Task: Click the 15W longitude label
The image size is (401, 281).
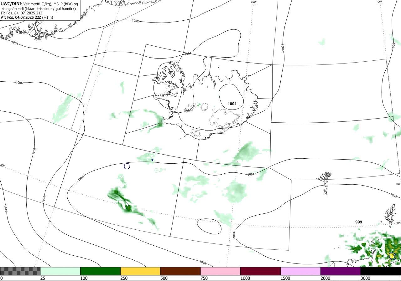Action: [253, 2]
